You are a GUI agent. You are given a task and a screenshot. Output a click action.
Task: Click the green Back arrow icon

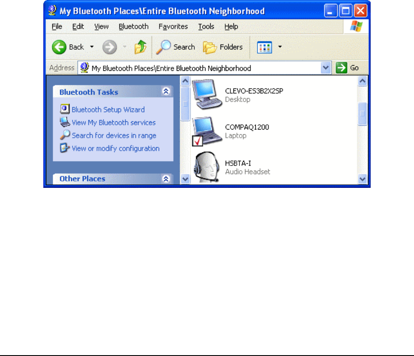(x=59, y=47)
